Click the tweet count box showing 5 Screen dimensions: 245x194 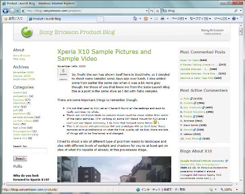click(x=63, y=72)
